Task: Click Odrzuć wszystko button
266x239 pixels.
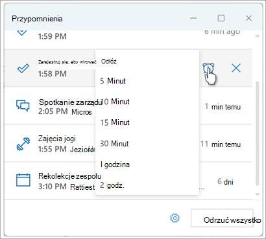Action: coord(222,218)
